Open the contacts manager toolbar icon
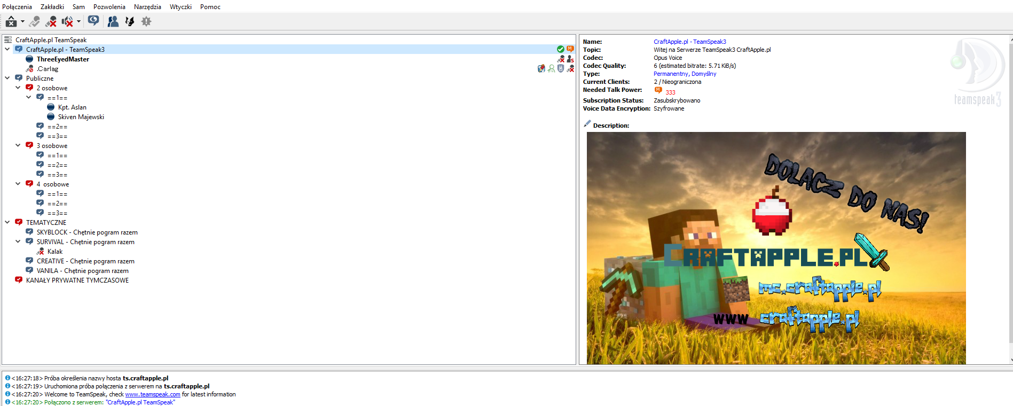 [113, 21]
